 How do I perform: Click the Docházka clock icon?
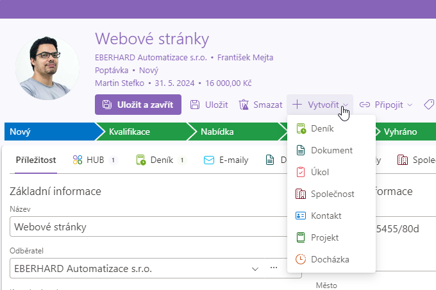[x=301, y=259]
